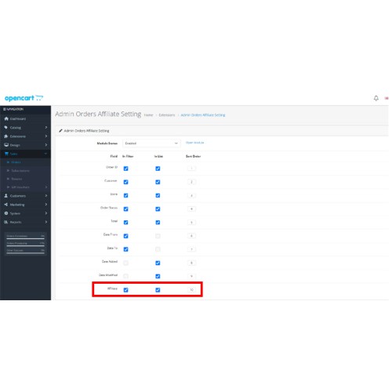Click the Extensions puzzle icon
Screen dimensions: 392x392
point(6,137)
